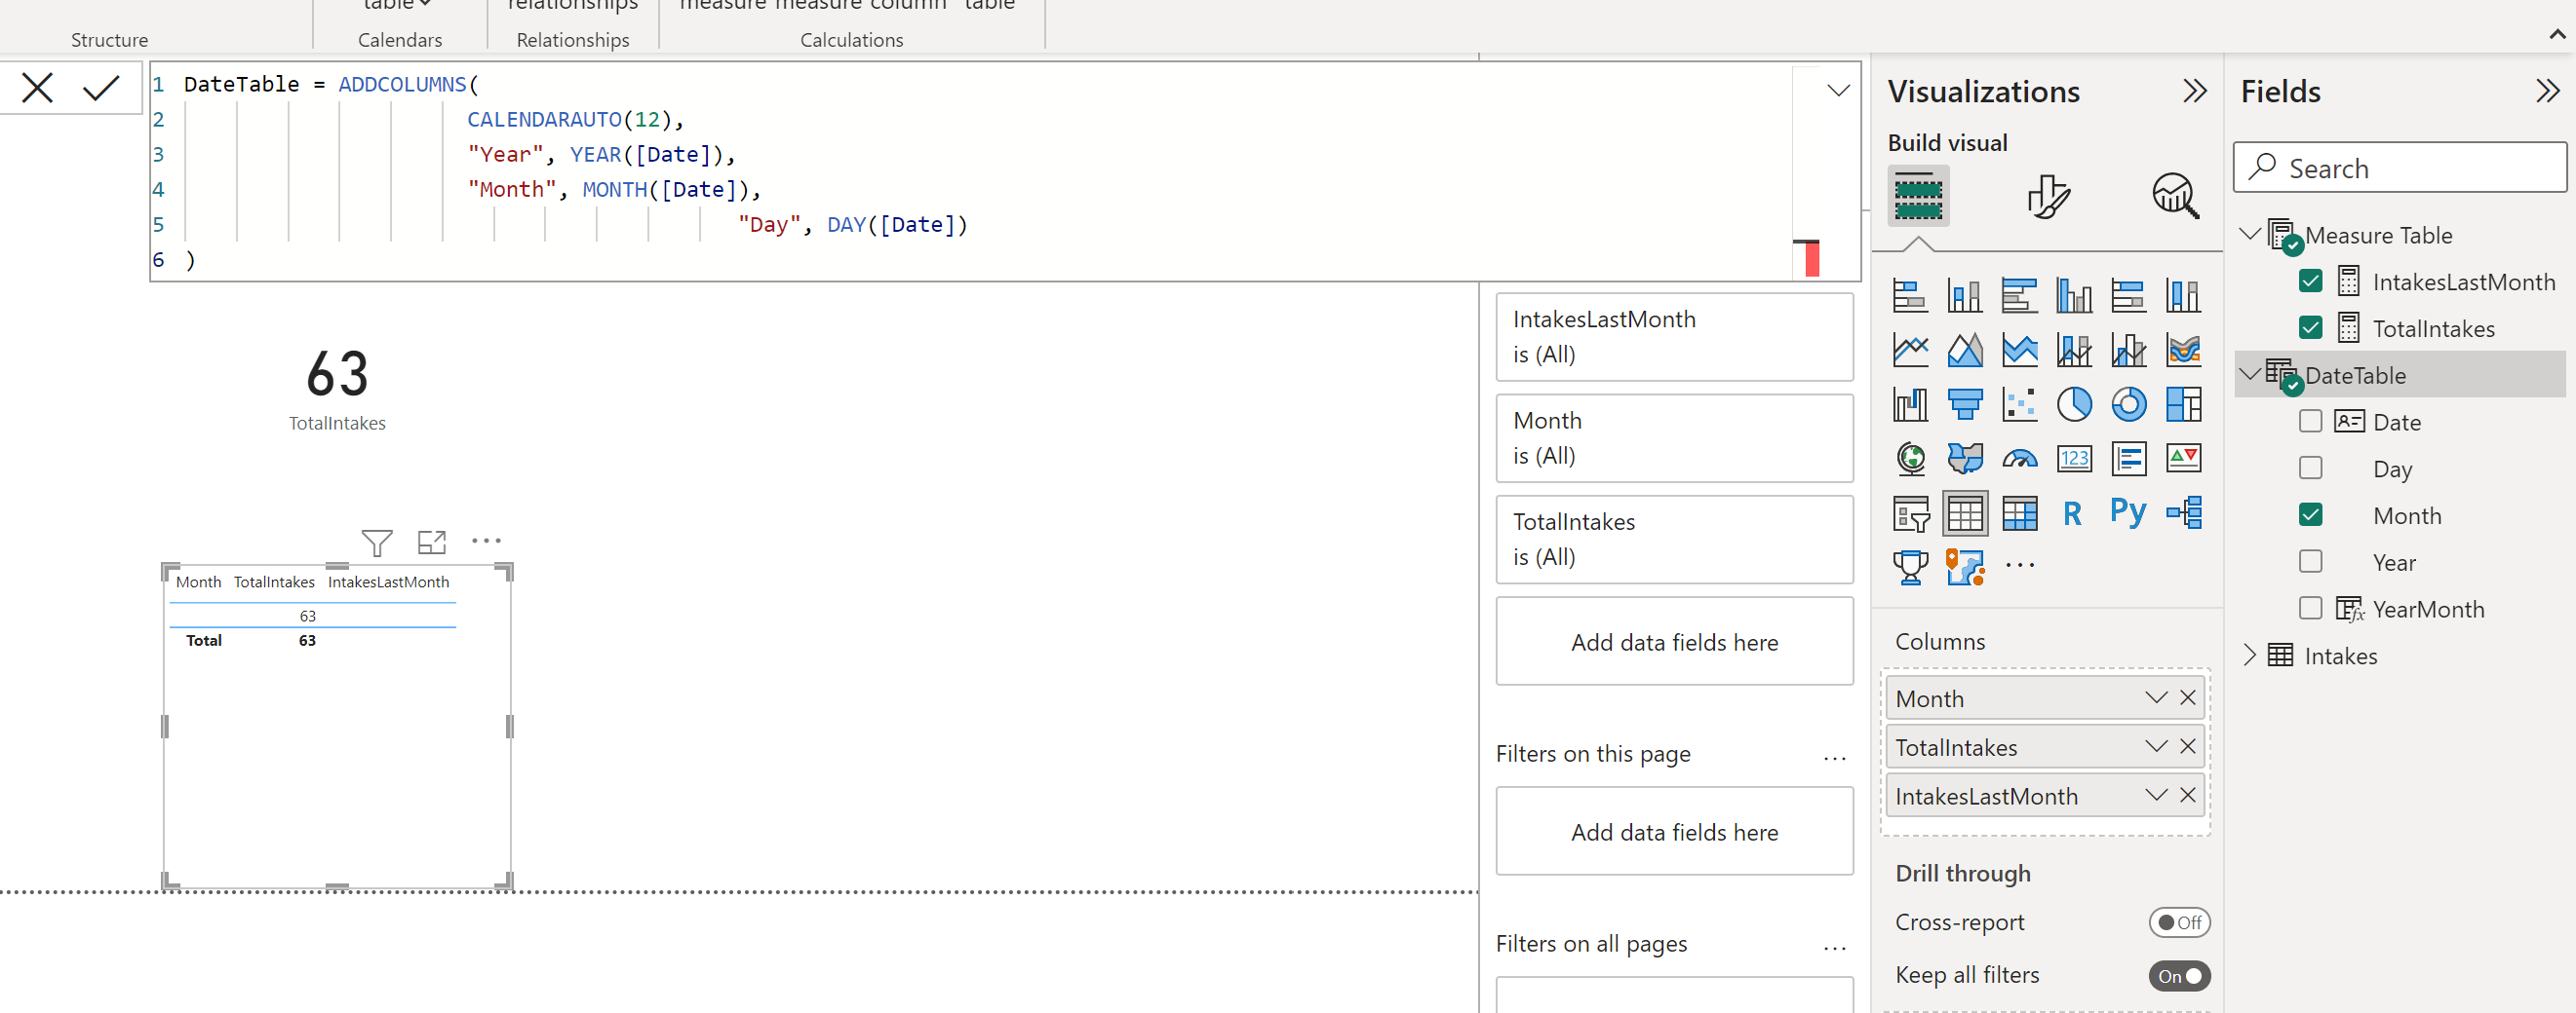Check the YearMonth field checkbox
2576x1013 pixels.
[x=2310, y=609]
